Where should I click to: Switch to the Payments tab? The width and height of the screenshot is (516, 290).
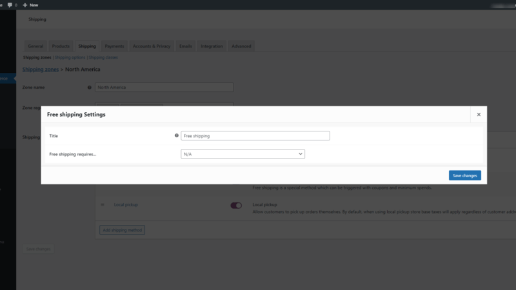pos(114,46)
